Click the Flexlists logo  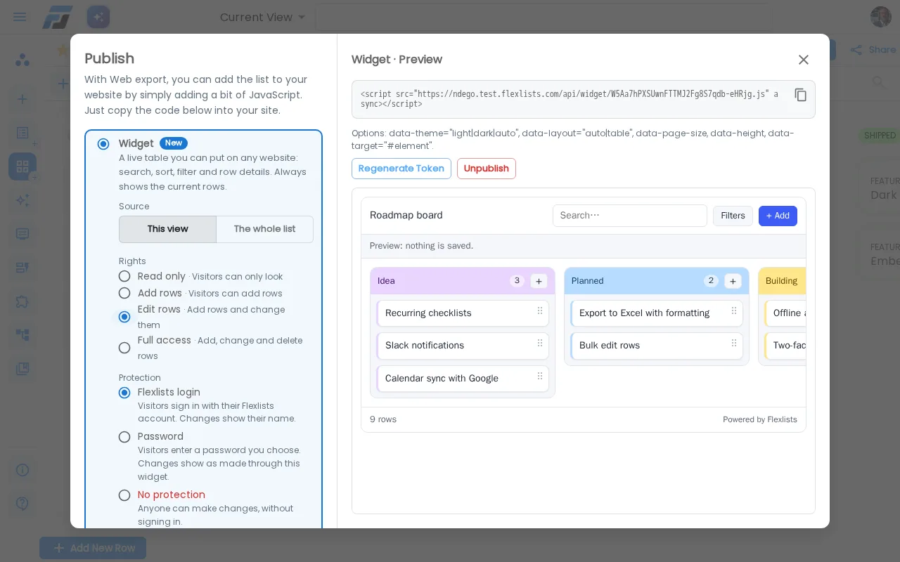(58, 17)
